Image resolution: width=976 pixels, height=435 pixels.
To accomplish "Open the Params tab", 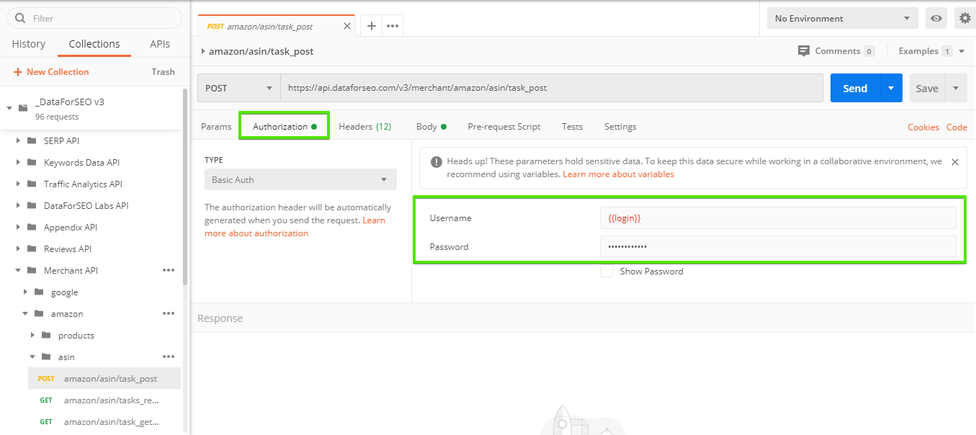I will click(216, 127).
